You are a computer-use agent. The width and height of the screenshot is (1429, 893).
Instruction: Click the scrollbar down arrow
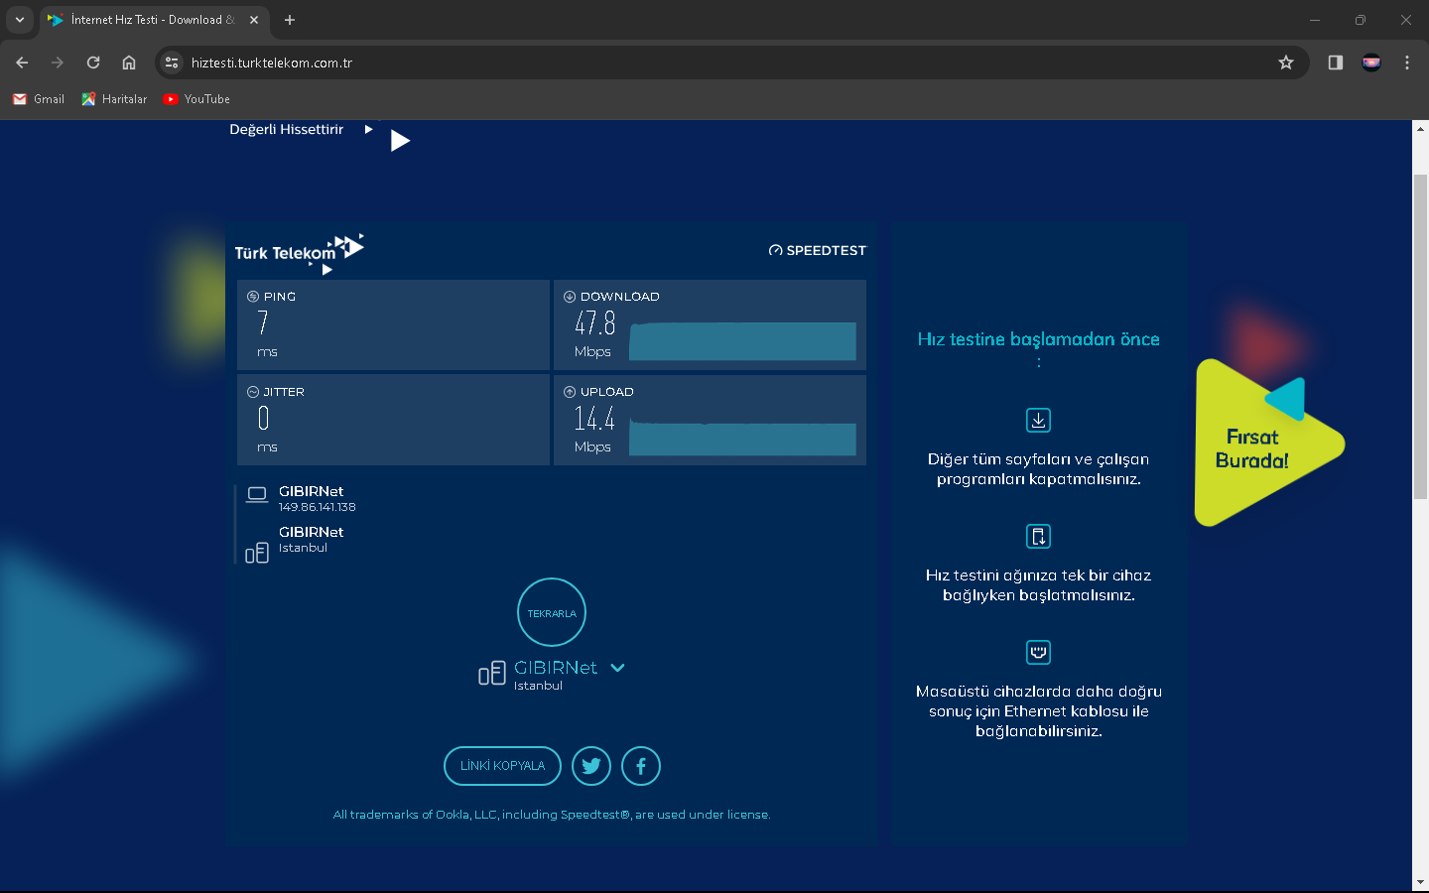pos(1420,881)
